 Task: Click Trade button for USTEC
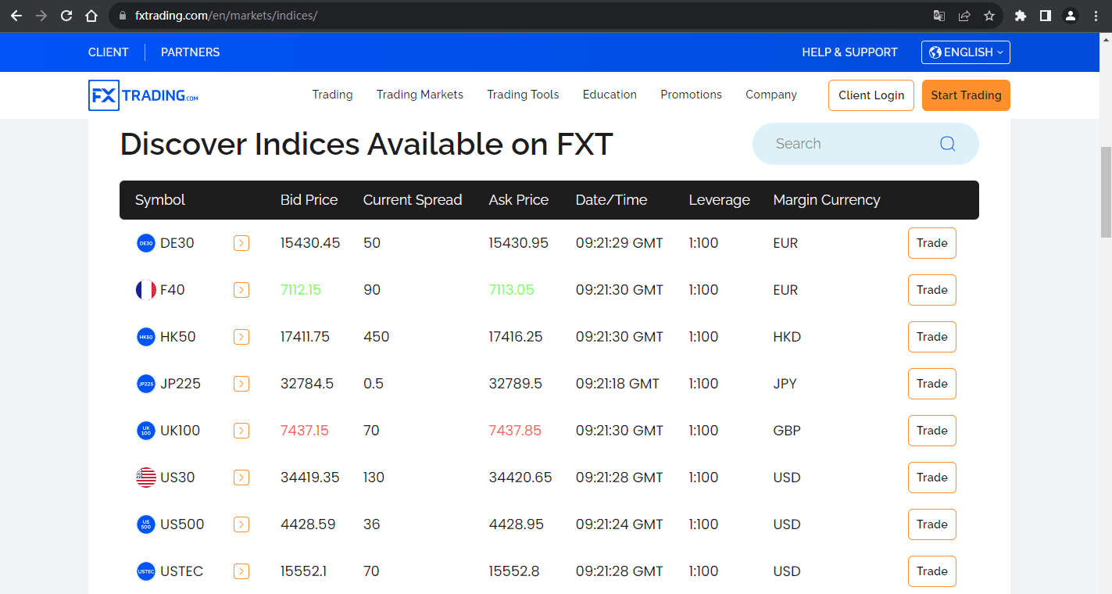click(x=932, y=571)
